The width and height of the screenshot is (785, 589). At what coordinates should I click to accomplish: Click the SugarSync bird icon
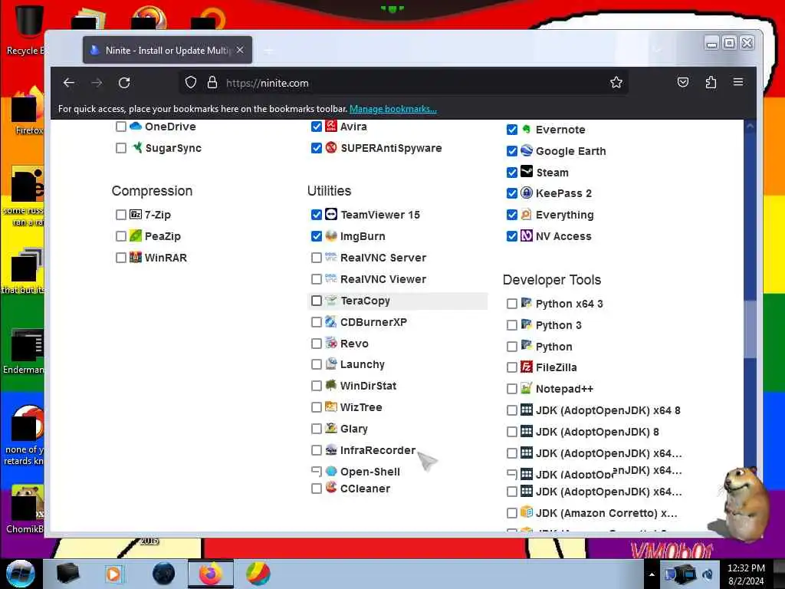(x=136, y=148)
